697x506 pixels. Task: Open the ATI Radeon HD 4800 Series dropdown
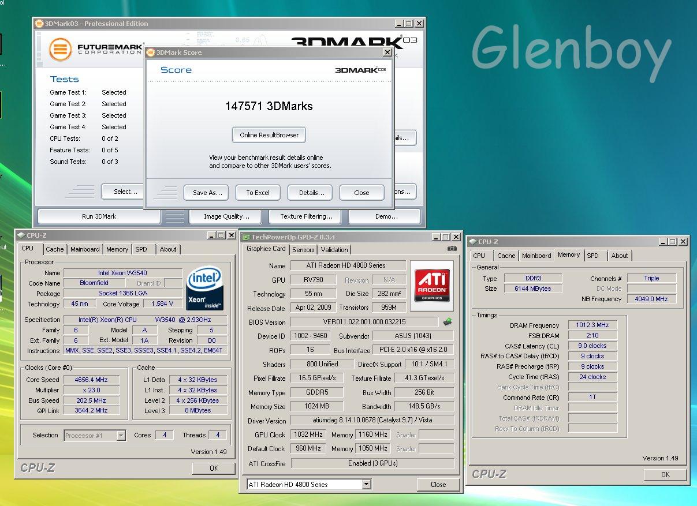tap(366, 485)
